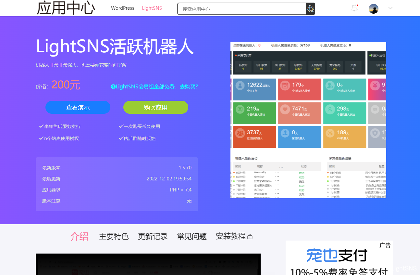Click the n个站点使用授权 feature text
This screenshot has height=275, width=420.
[59, 138]
